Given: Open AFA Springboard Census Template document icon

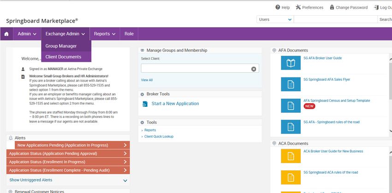Looking at the screenshot, I should coord(291,105).
